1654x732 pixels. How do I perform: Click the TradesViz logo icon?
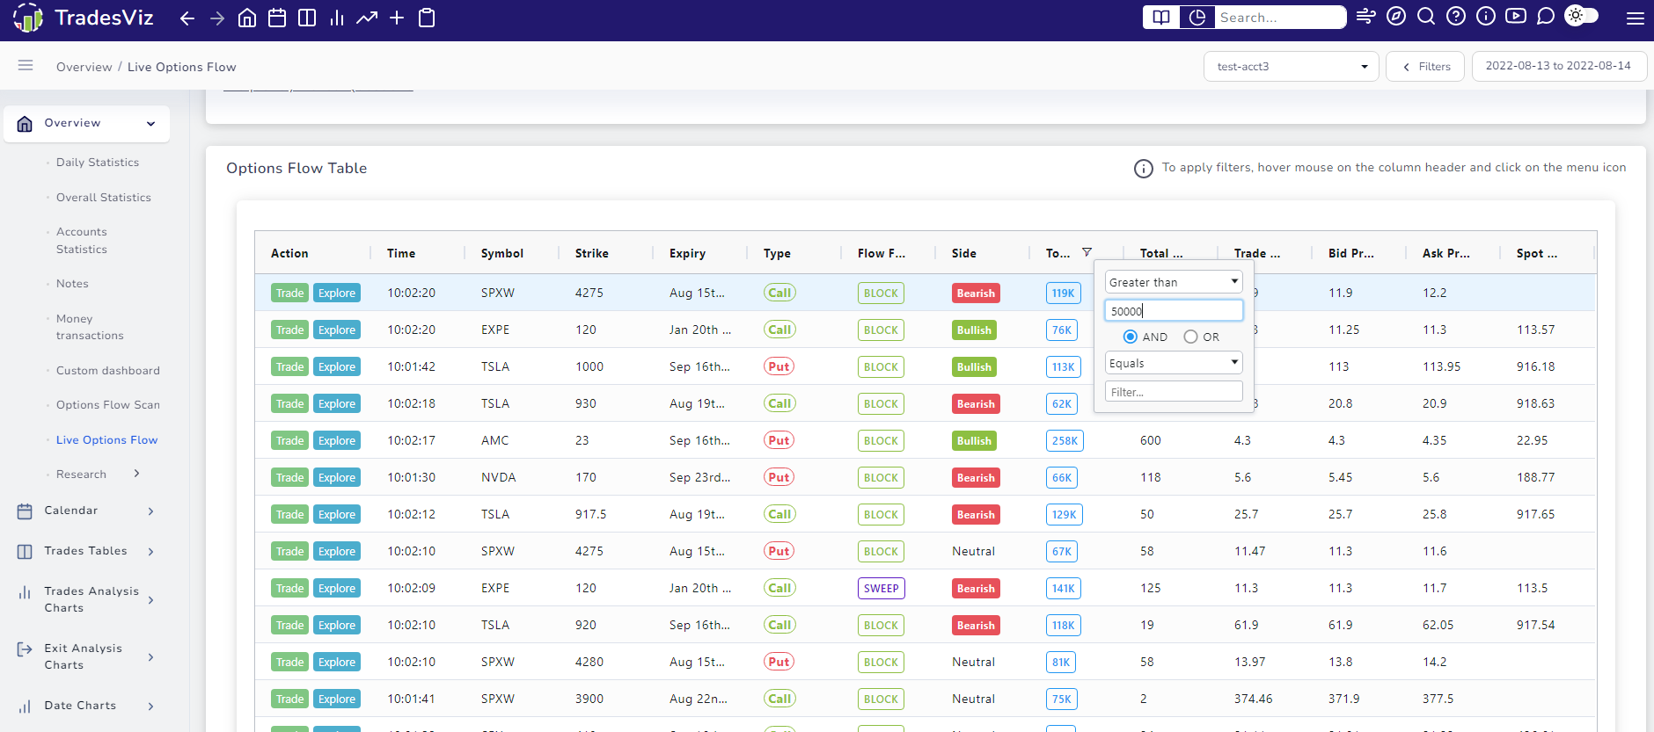(27, 18)
